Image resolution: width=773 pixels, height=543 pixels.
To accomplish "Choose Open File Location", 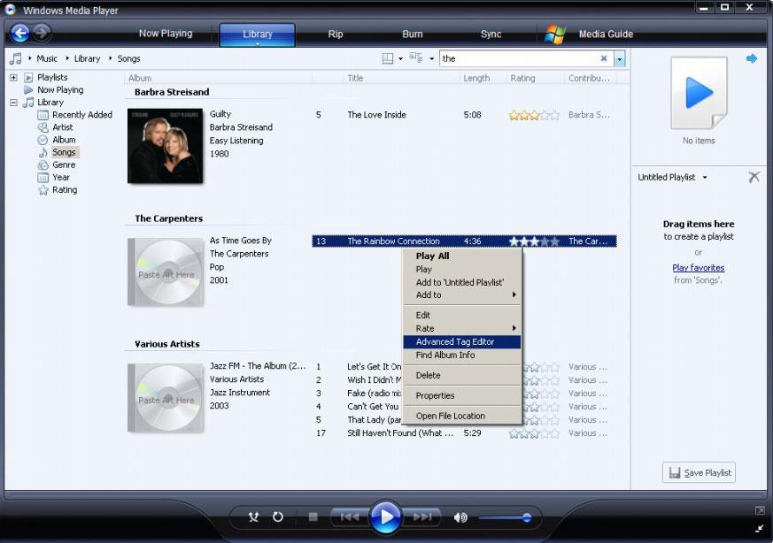I will point(461,416).
